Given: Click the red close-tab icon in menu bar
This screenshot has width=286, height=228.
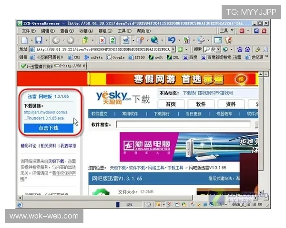Looking at the screenshot, I should pos(242,31).
